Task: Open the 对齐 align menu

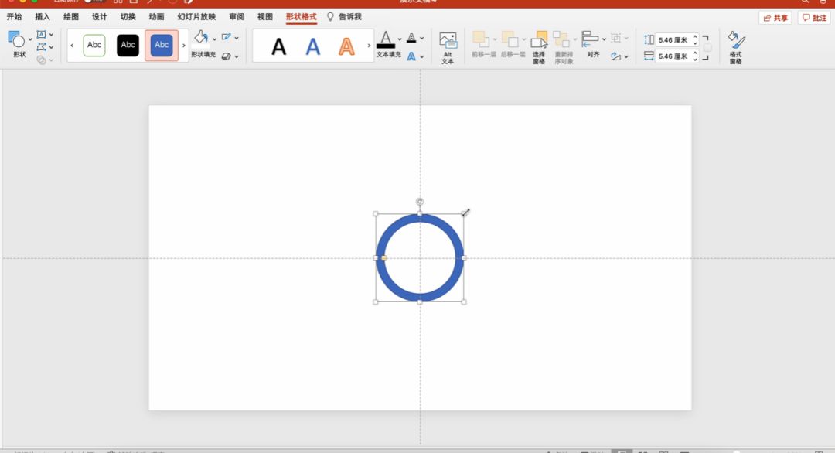Action: [x=593, y=43]
